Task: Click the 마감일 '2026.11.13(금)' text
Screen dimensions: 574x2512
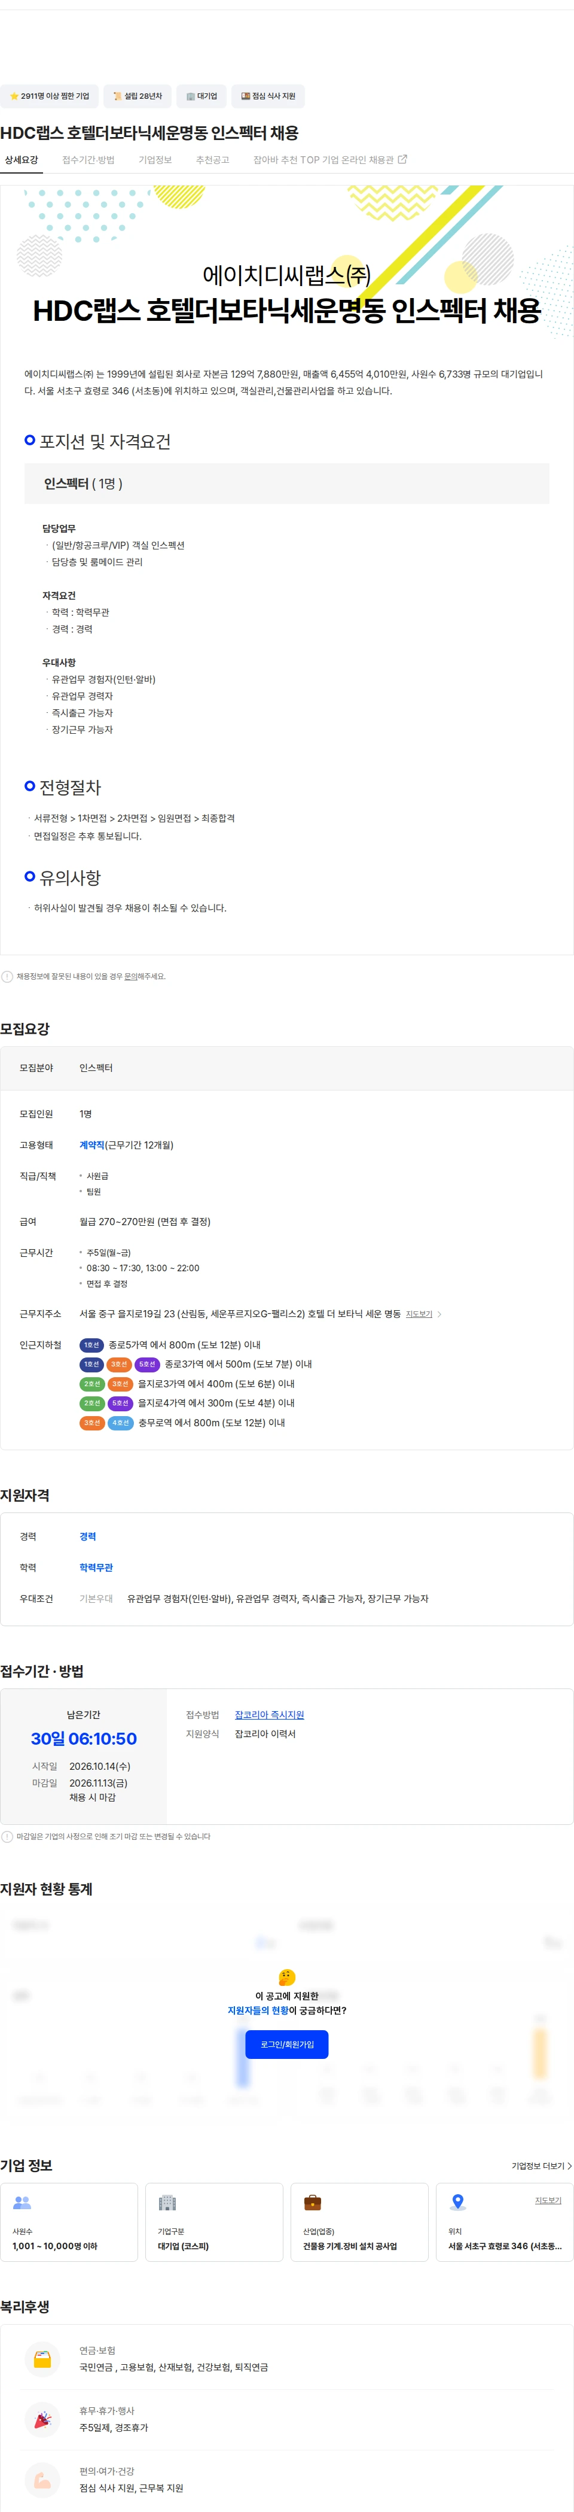Action: 99,1782
